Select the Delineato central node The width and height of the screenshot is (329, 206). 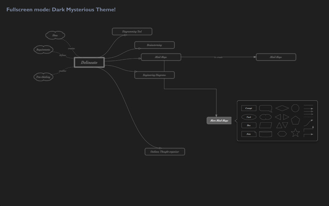(x=89, y=63)
